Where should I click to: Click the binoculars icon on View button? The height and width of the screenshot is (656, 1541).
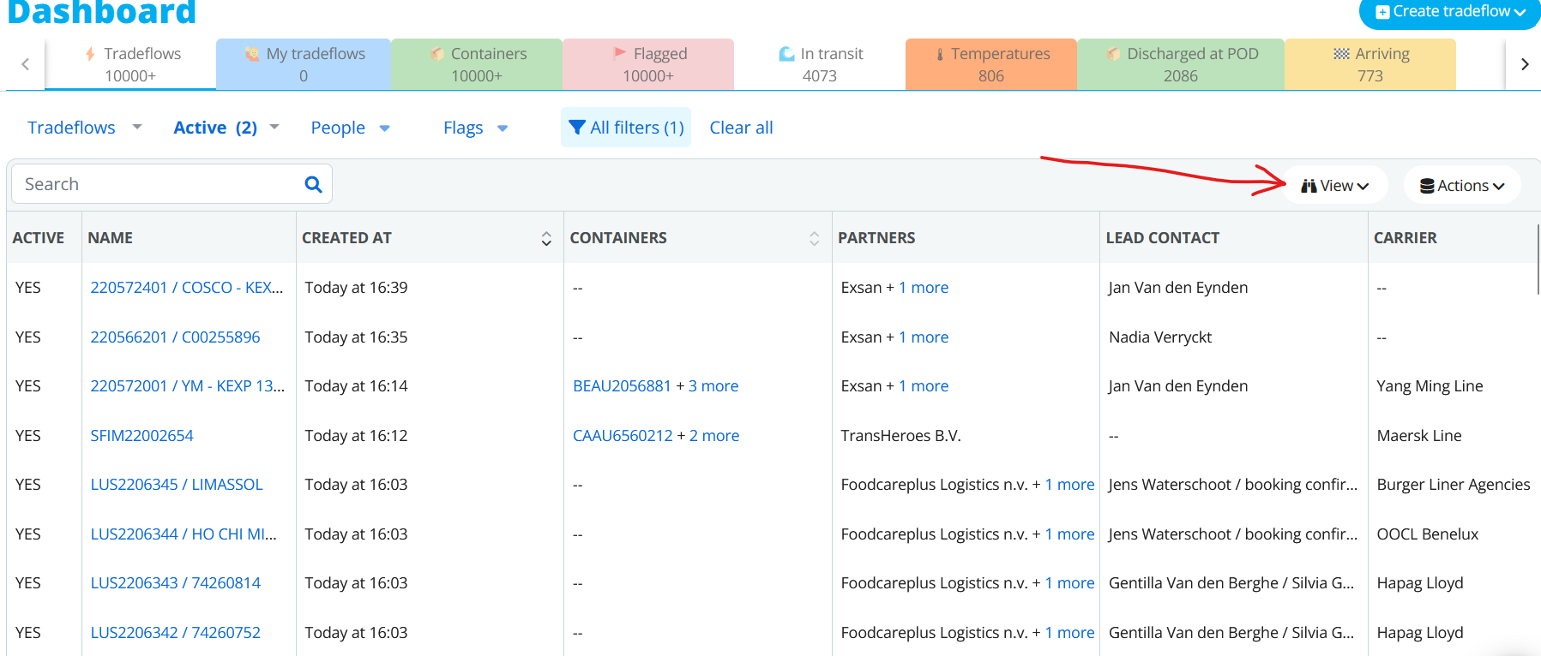coord(1309,186)
